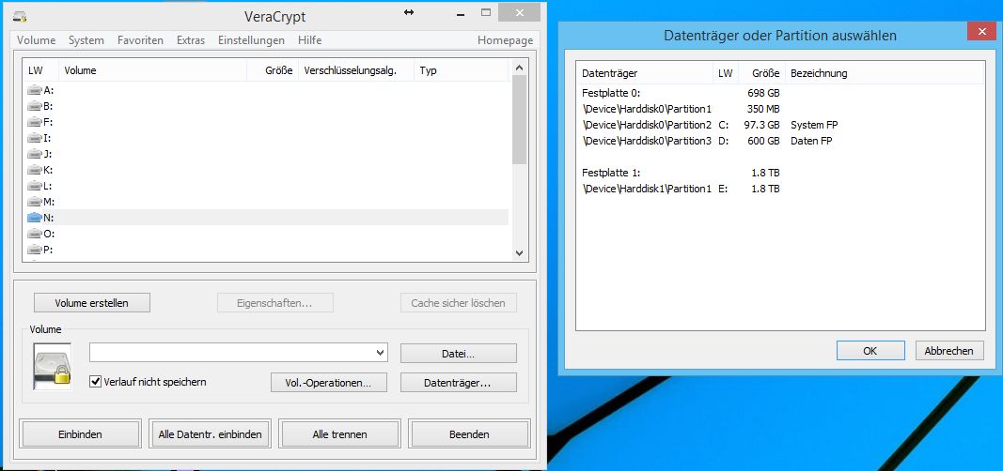Click the LW column header in VeraCrypt

pos(41,71)
